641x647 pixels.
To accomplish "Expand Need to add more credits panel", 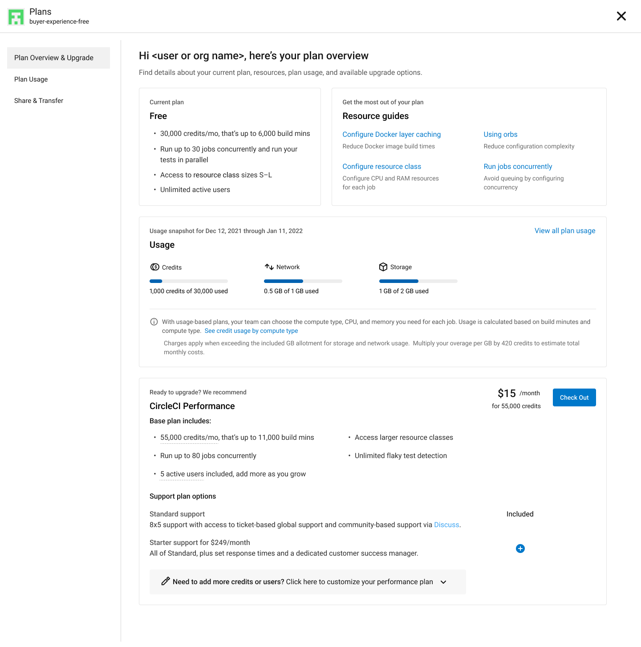I will coord(303,582).
